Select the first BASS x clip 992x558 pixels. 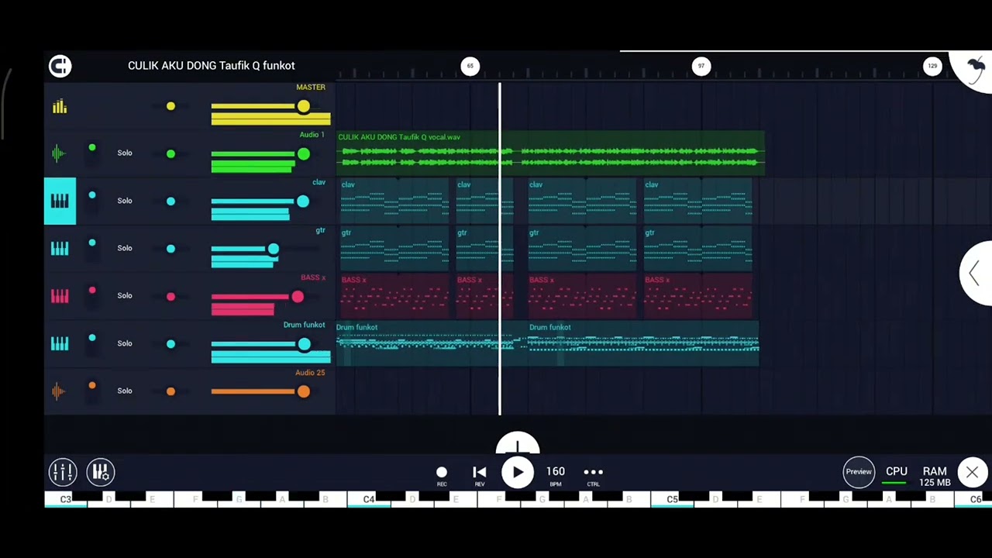[394, 296]
